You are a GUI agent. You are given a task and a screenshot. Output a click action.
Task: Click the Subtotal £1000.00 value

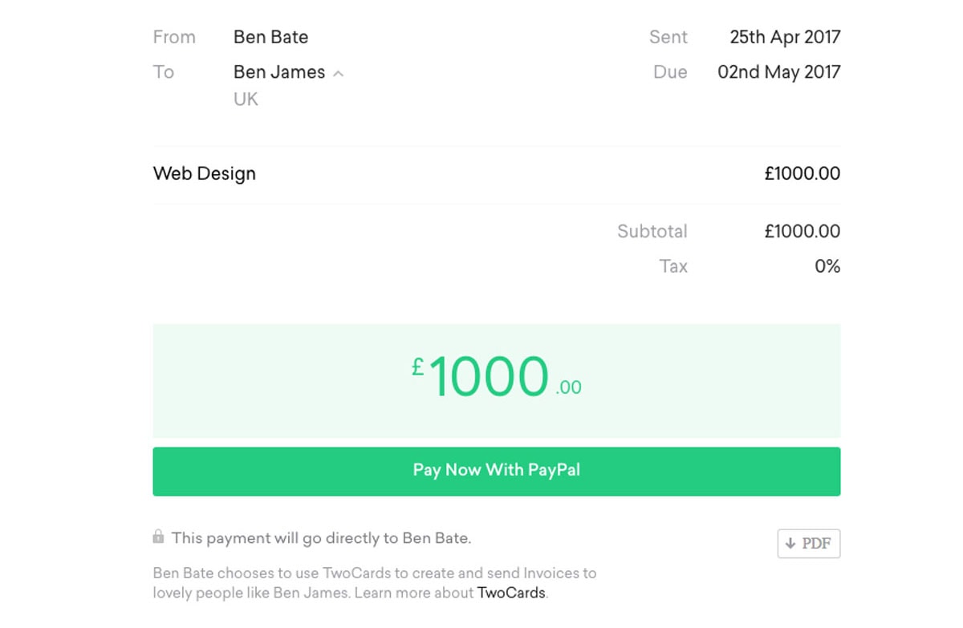[x=802, y=232]
